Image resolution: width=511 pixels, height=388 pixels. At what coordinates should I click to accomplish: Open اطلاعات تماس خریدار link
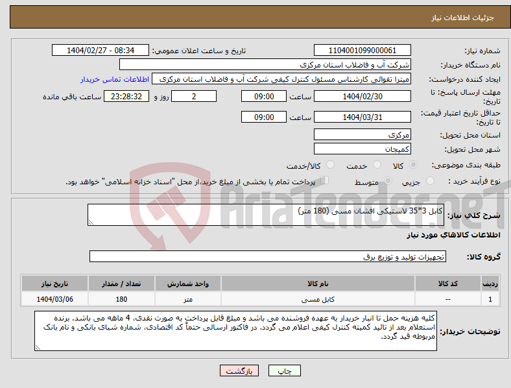(x=115, y=79)
